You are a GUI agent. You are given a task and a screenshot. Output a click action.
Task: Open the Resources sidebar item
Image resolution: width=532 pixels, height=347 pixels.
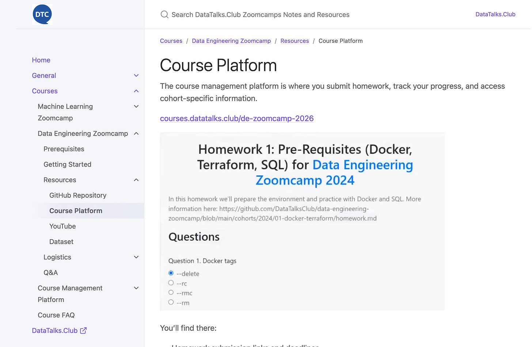(60, 180)
